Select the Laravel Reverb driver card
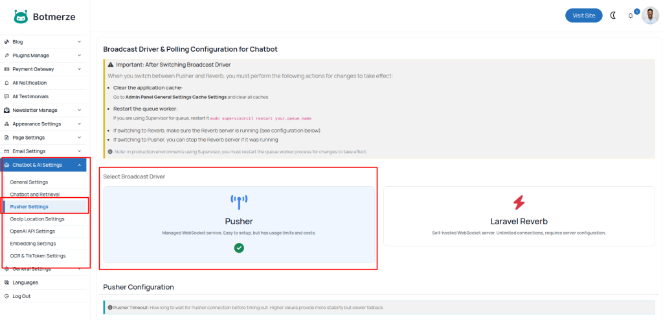The image size is (663, 320). 519,217
